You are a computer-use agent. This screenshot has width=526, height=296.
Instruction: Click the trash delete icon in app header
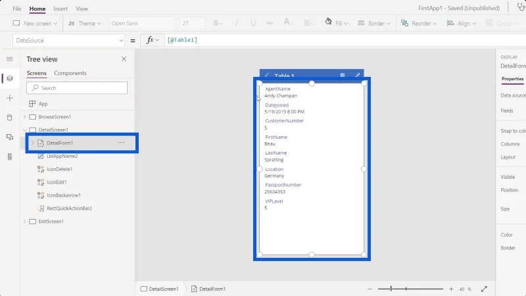pos(342,75)
